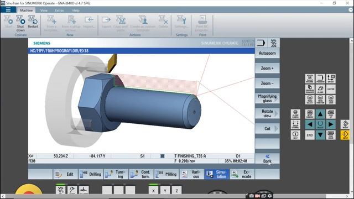Select the Simulation horizontal softkey
The image size is (354, 199).
pyautogui.click(x=217, y=174)
